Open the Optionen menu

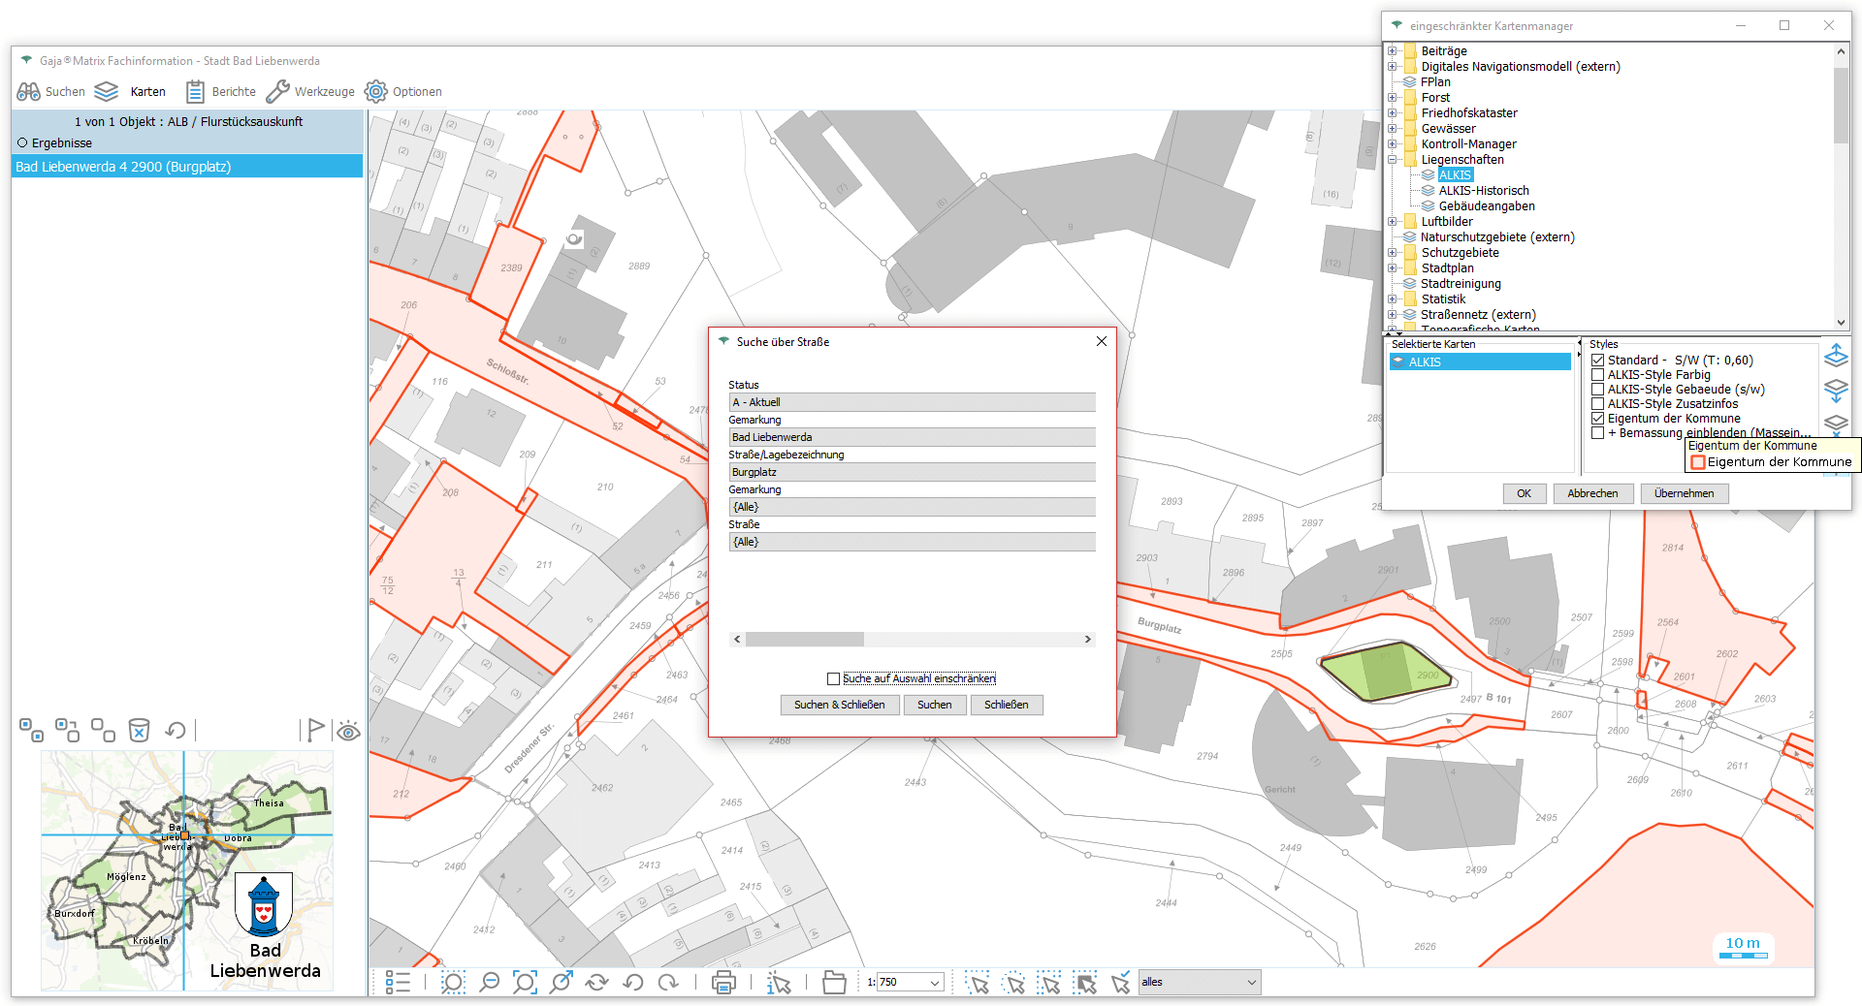tap(403, 92)
